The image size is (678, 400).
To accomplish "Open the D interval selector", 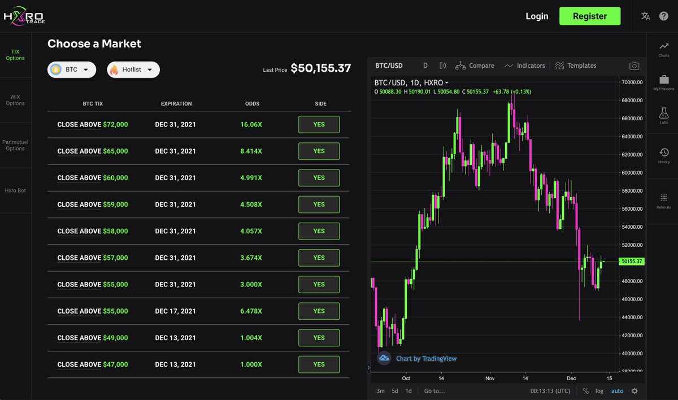I will coord(425,66).
